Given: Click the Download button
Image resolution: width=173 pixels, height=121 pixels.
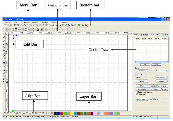Looking at the screenshot, I should [x=165, y=89].
